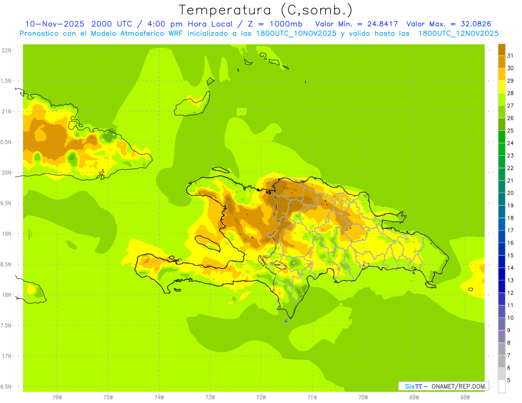Click the teal swatch between 19 and 20
The image size is (522, 403).
coord(502,199)
